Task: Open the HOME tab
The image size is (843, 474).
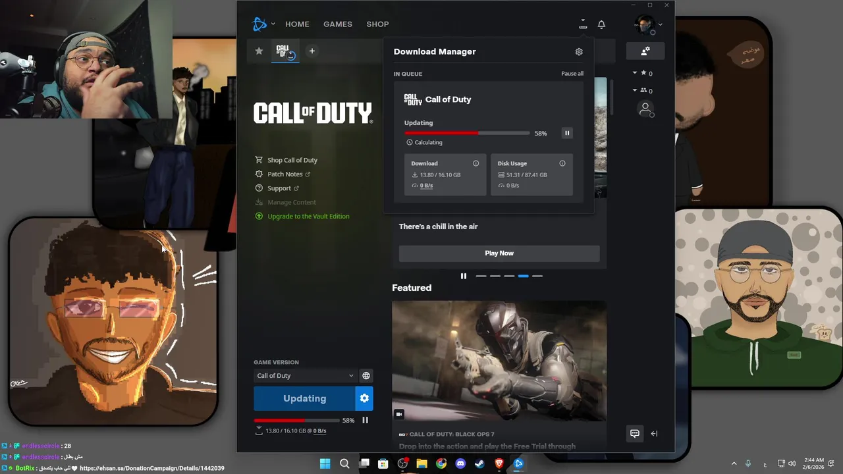Action: 297,24
